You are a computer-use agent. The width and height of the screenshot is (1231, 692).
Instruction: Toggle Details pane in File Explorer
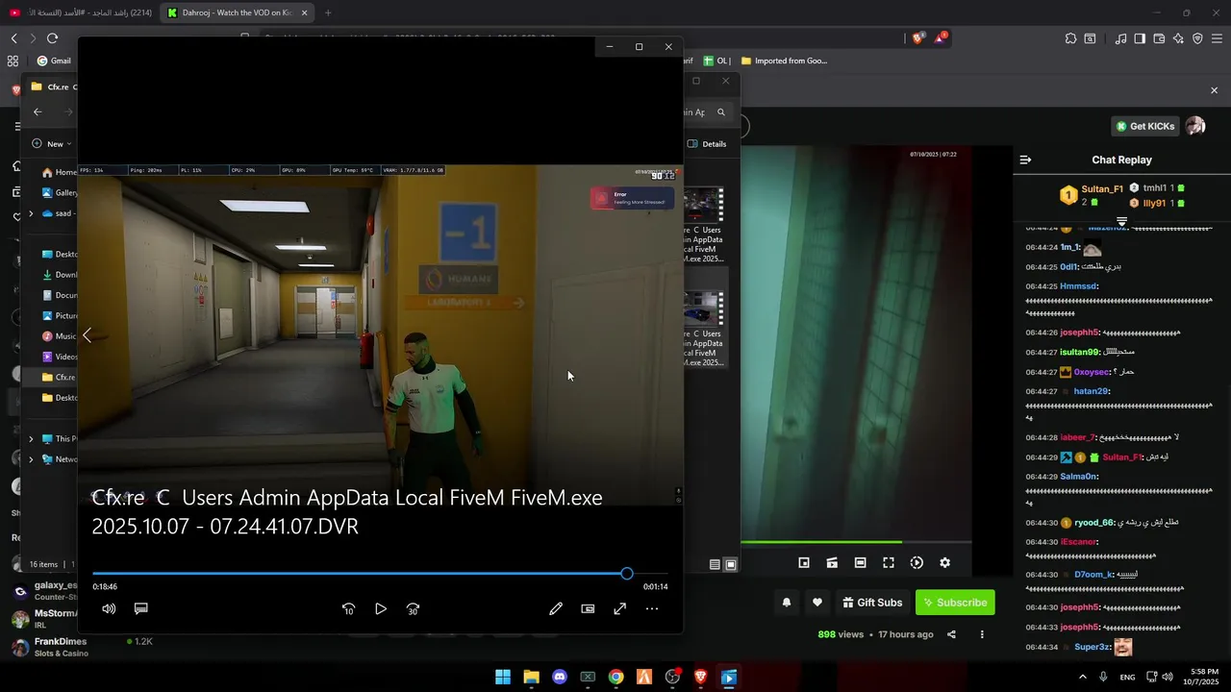point(707,144)
